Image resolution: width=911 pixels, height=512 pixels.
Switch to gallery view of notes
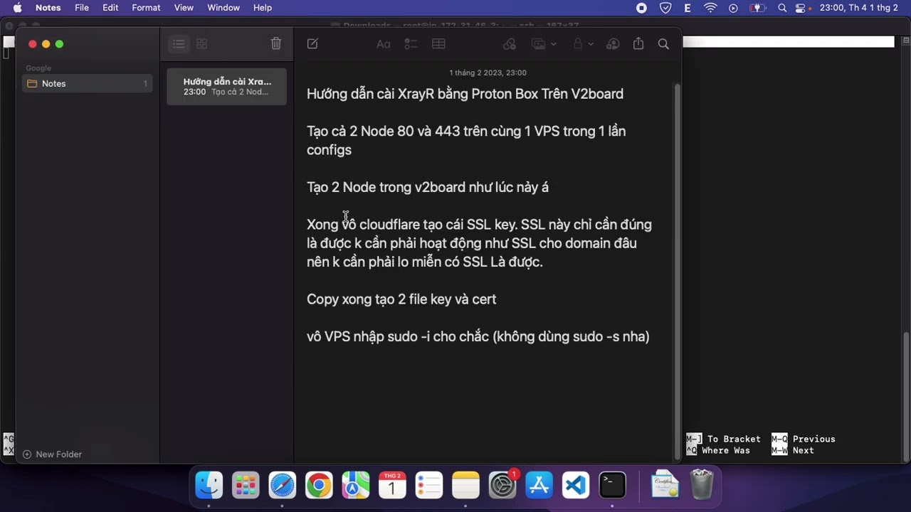pos(202,44)
